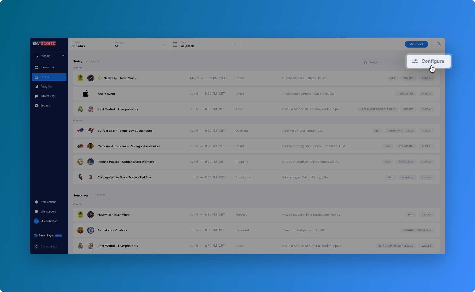Expand the Date Upcoming dropdown

(204, 44)
